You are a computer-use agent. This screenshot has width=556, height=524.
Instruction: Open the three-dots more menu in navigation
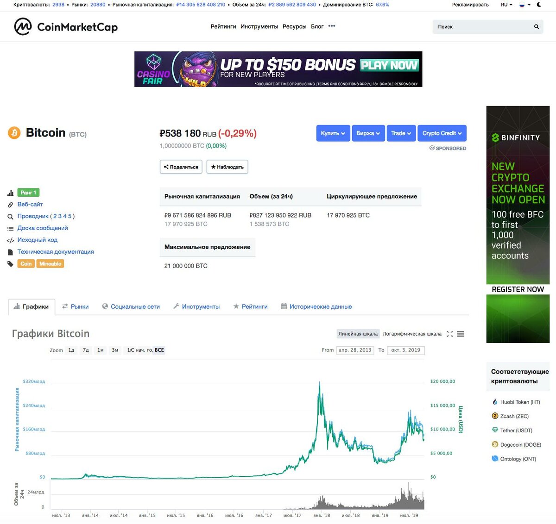332,26
